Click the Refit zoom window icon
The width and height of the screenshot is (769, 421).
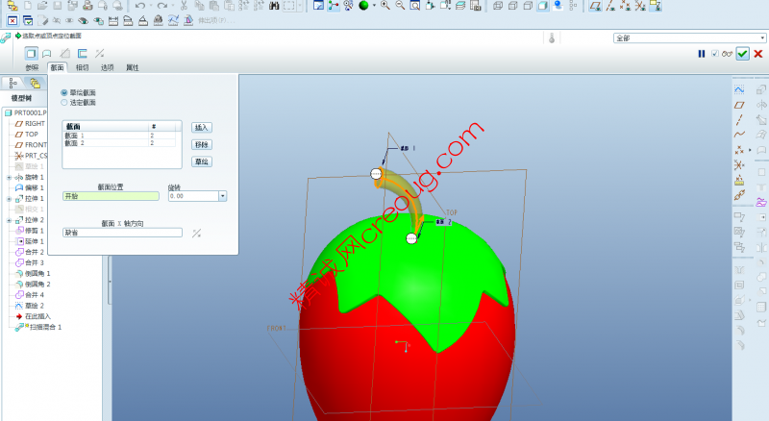pyautogui.click(x=415, y=6)
